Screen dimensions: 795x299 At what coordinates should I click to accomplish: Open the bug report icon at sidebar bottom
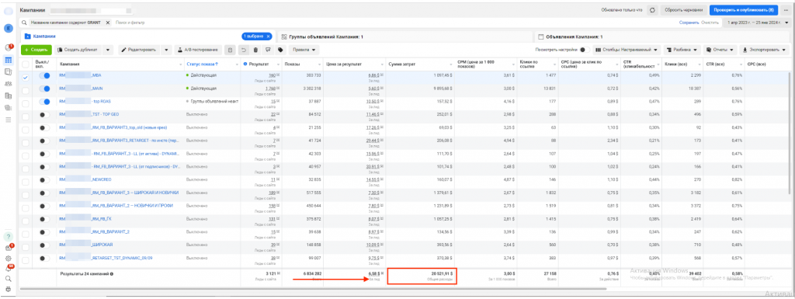(x=8, y=289)
